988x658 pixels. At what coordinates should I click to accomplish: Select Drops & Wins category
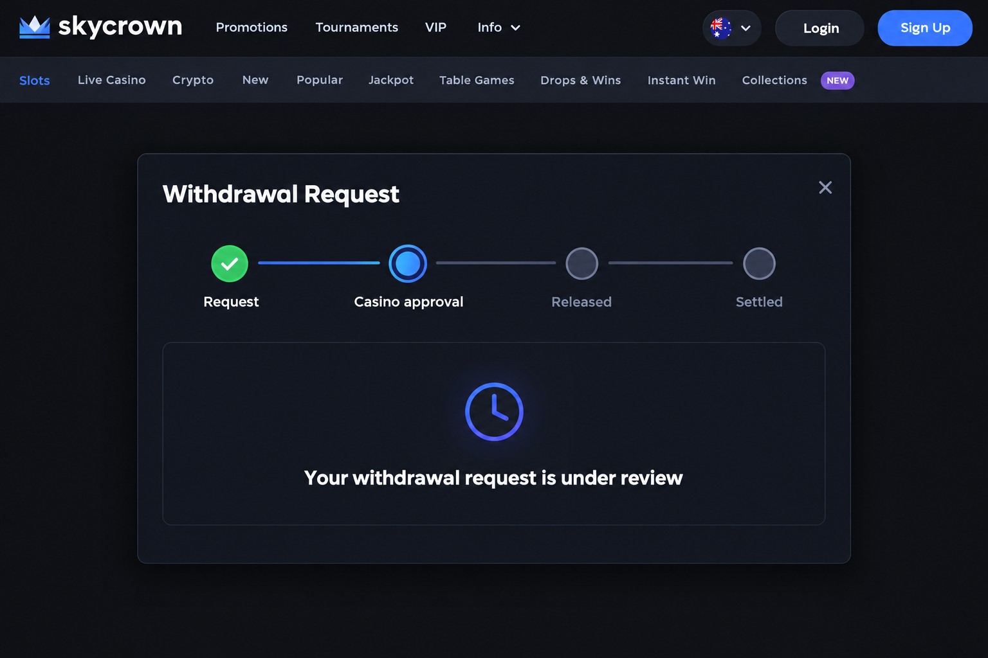coord(581,80)
